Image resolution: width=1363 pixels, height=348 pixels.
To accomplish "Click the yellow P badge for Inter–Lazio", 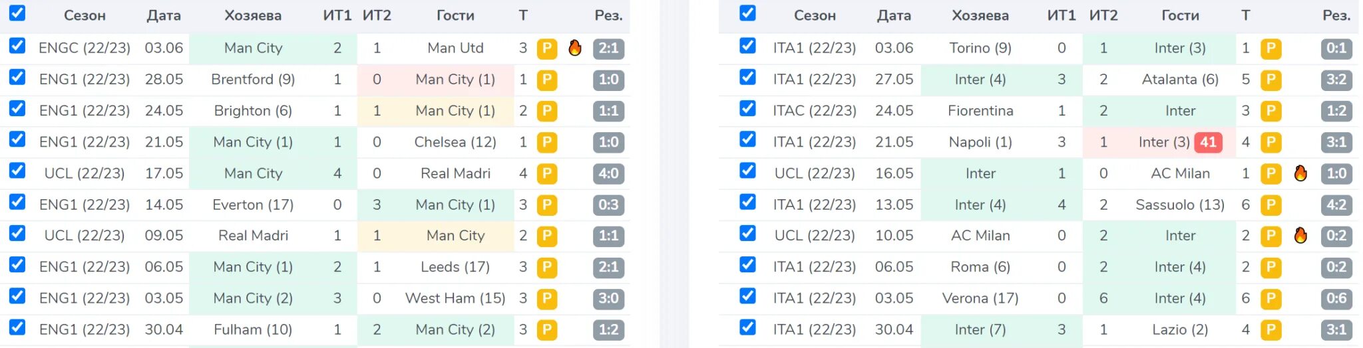I will [1270, 330].
